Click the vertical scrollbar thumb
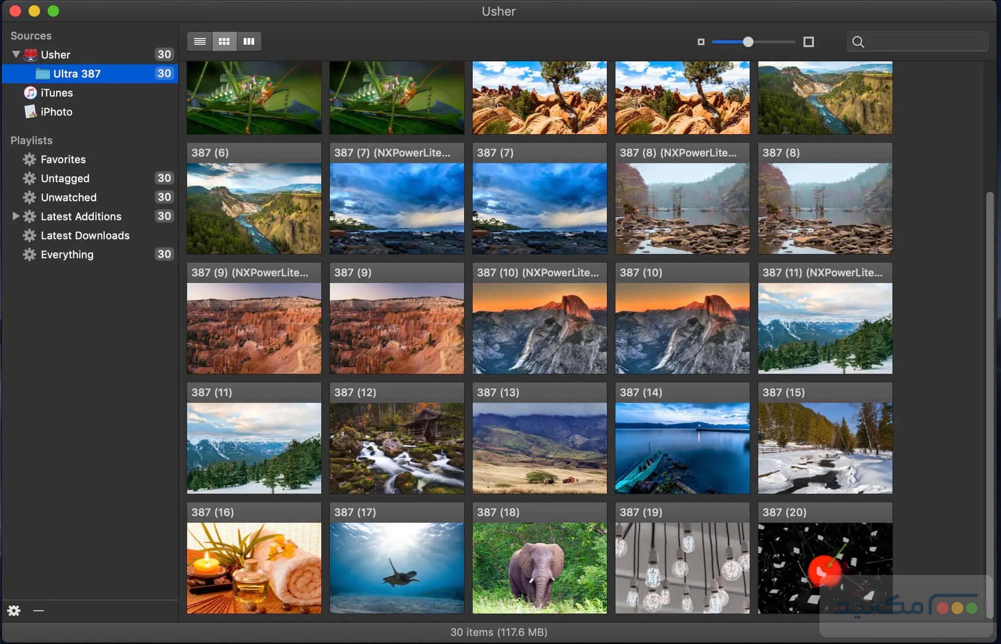This screenshot has width=1001, height=644. (x=990, y=404)
